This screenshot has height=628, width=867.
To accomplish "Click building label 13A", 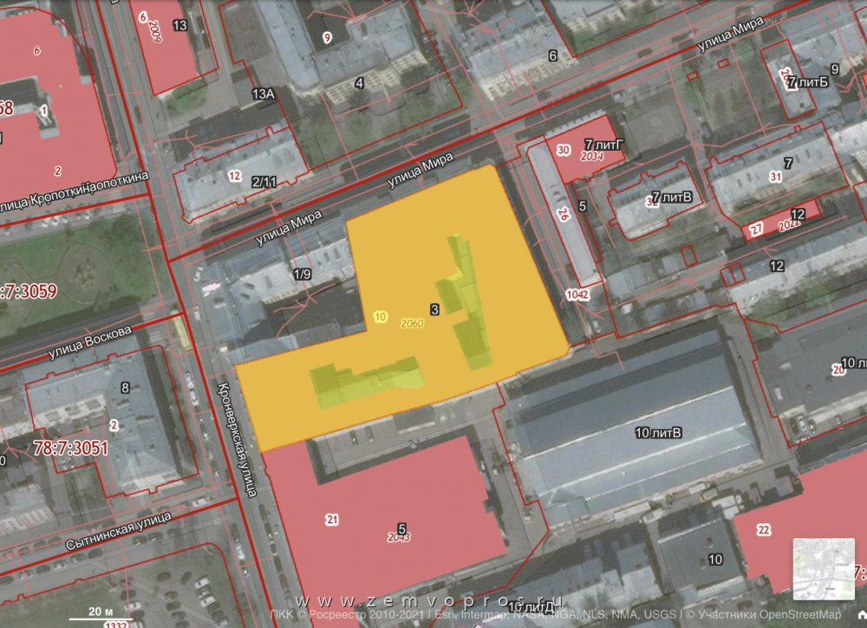I will click(264, 94).
